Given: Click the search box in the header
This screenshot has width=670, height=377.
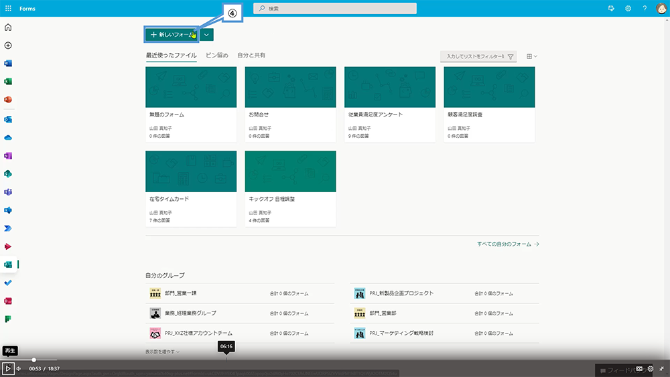Looking at the screenshot, I should point(335,9).
